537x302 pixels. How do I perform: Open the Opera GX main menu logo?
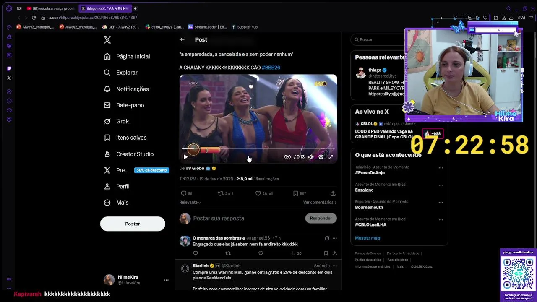tap(9, 8)
